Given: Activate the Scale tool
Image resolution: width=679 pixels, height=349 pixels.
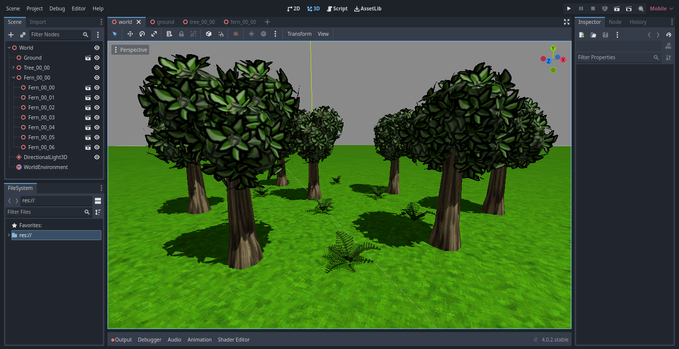Looking at the screenshot, I should (154, 34).
